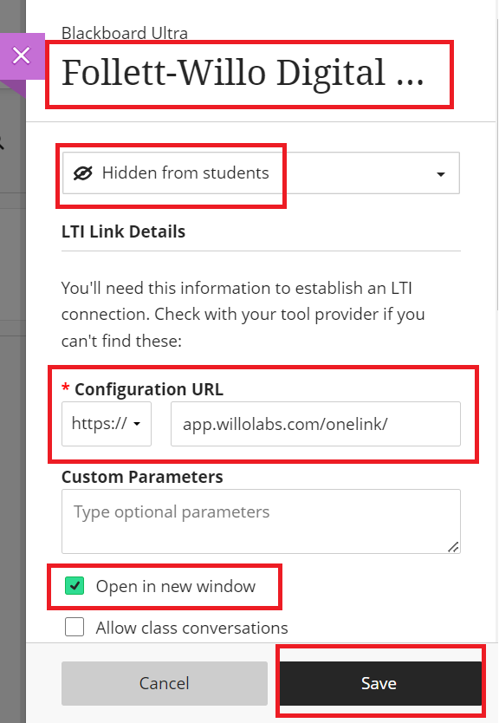Open the https:// protocol dropdown
Screen dimensions: 499x723
coord(107,424)
